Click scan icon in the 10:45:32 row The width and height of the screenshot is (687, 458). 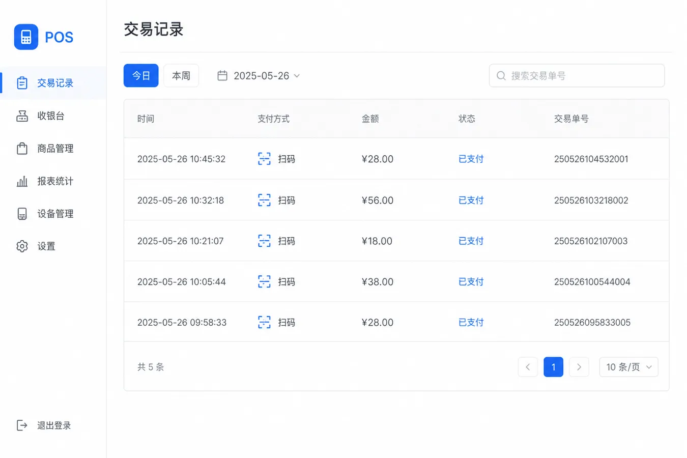point(264,159)
